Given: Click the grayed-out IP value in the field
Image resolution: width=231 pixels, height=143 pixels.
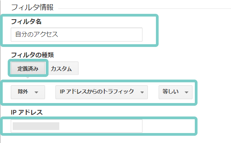Looking at the screenshot, I should click(x=36, y=126).
